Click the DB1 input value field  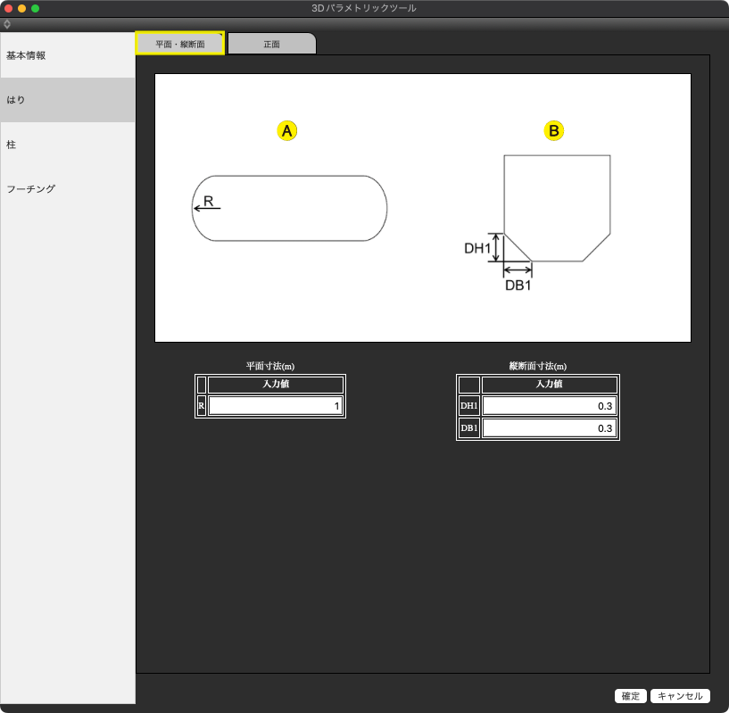[x=550, y=428]
